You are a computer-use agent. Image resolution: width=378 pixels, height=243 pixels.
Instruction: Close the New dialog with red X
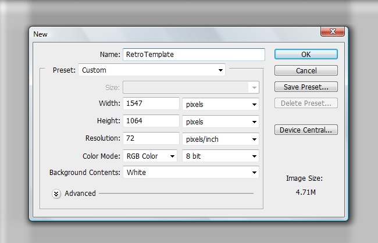click(x=333, y=32)
